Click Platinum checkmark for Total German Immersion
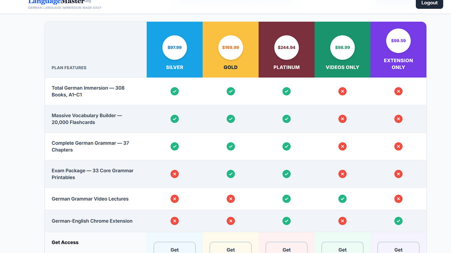Viewport: 451px width, 253px height. (x=286, y=91)
